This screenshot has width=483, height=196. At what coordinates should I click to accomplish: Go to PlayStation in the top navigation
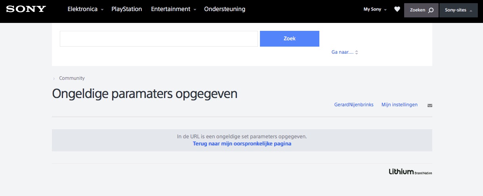tap(126, 9)
